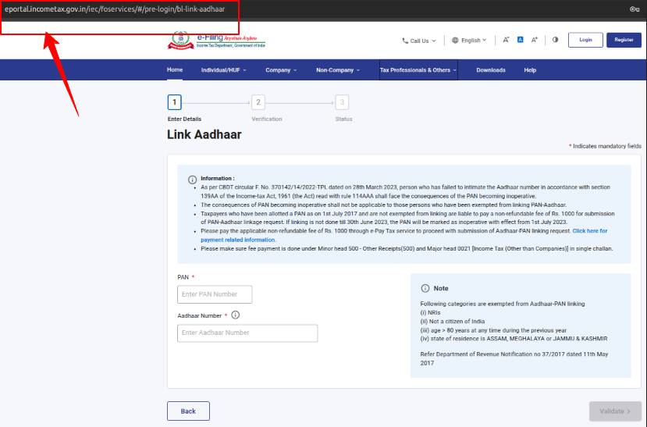The image size is (647, 427).
Task: Click the '(i) NRIs' exemption line
Action: tap(430, 313)
